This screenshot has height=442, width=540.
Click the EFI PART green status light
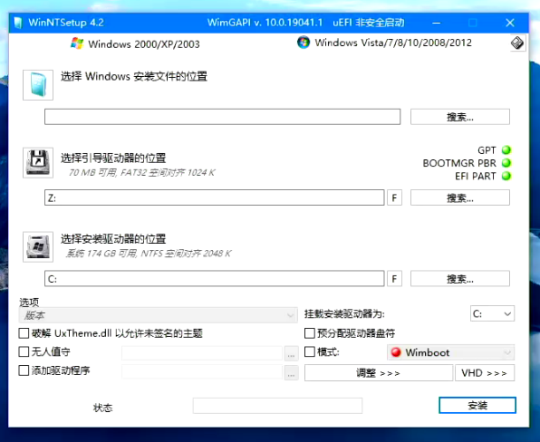(506, 176)
